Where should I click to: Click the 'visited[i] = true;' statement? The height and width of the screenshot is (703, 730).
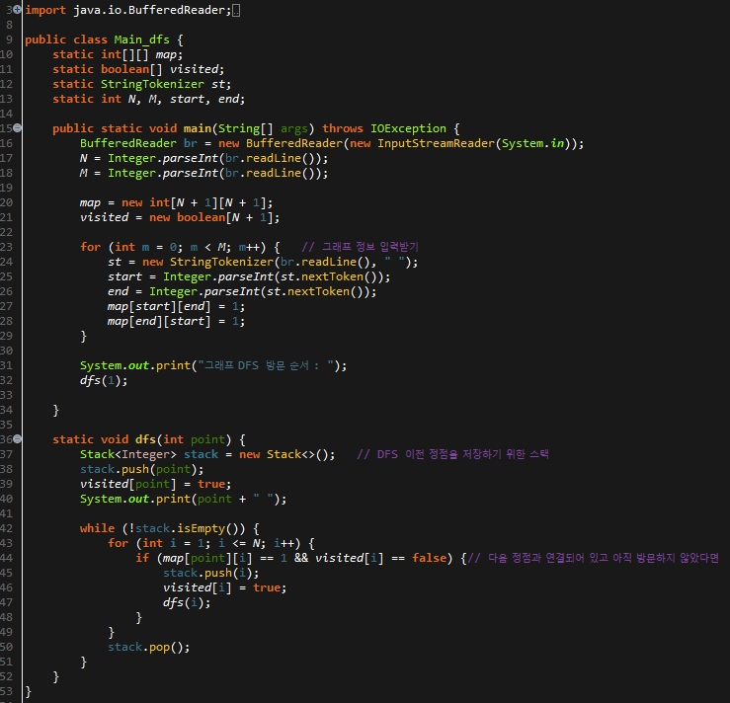pos(224,588)
